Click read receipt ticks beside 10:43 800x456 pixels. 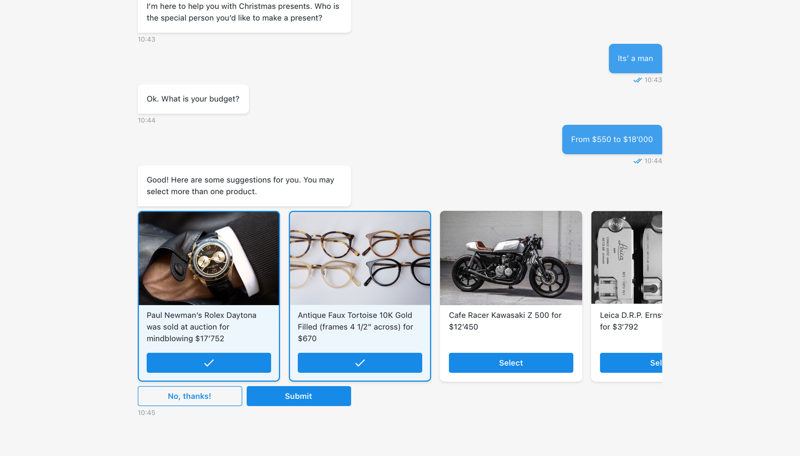coord(638,80)
